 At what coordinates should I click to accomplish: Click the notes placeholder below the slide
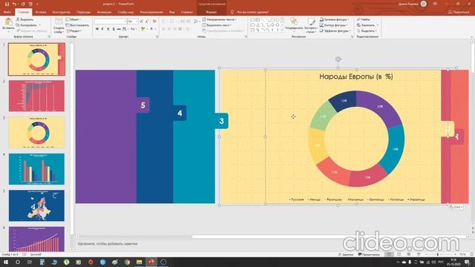tap(108, 244)
